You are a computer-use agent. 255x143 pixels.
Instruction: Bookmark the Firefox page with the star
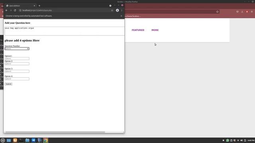(x=218, y=12)
